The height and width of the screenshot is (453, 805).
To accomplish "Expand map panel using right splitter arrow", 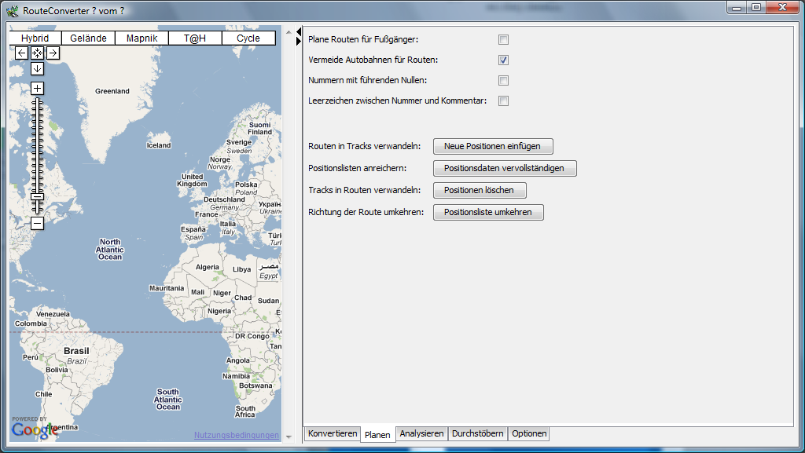I will [x=299, y=40].
